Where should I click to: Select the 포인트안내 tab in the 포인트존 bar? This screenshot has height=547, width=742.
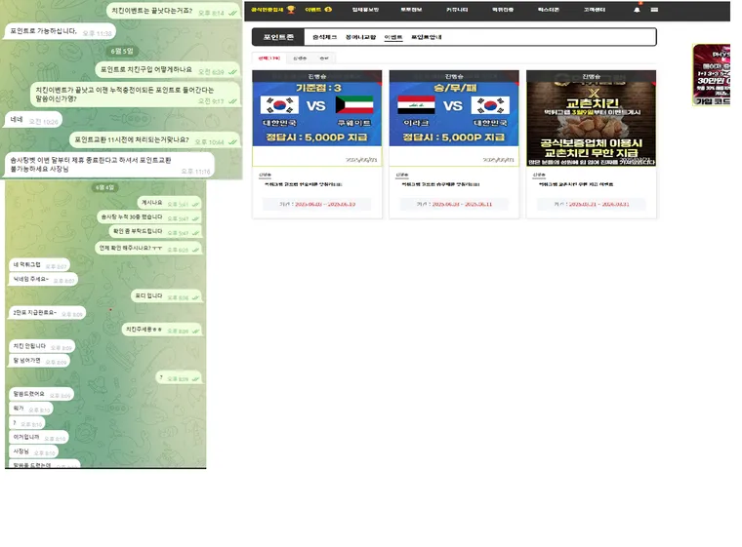pyautogui.click(x=426, y=37)
